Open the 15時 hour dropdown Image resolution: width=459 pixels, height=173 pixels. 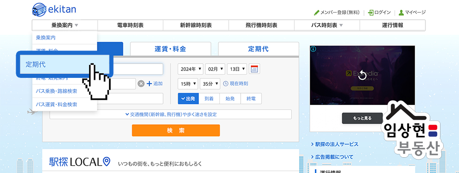(188, 84)
